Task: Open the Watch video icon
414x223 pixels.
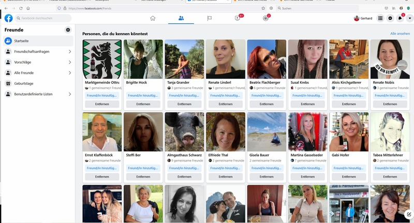Action: point(238,18)
